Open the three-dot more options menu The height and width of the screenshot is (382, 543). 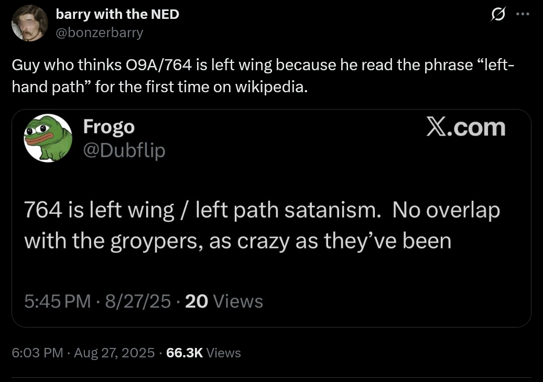click(x=523, y=15)
